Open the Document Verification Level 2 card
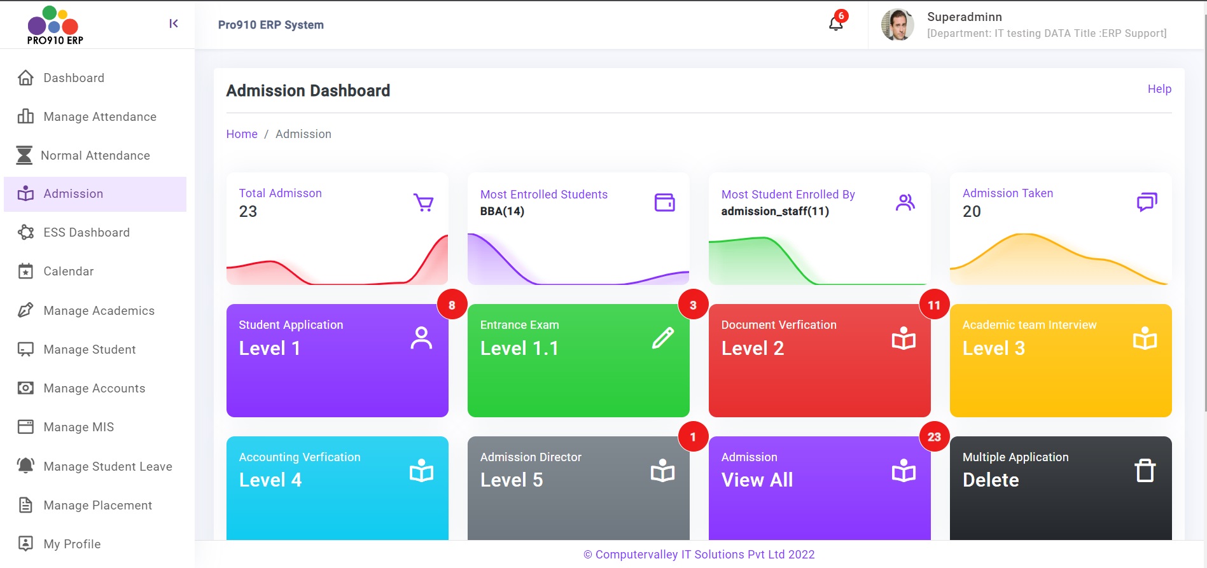Image resolution: width=1207 pixels, height=568 pixels. [819, 361]
